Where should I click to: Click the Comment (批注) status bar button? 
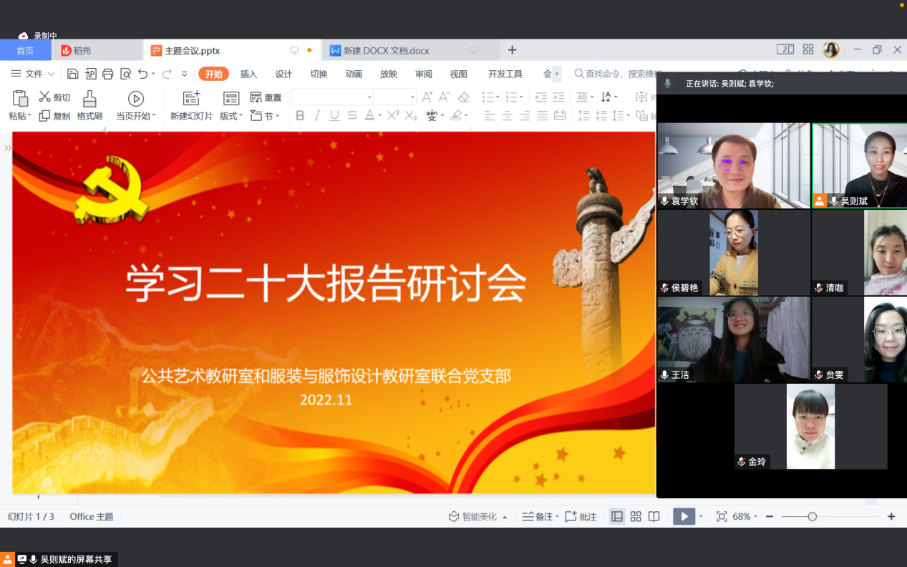coord(581,517)
